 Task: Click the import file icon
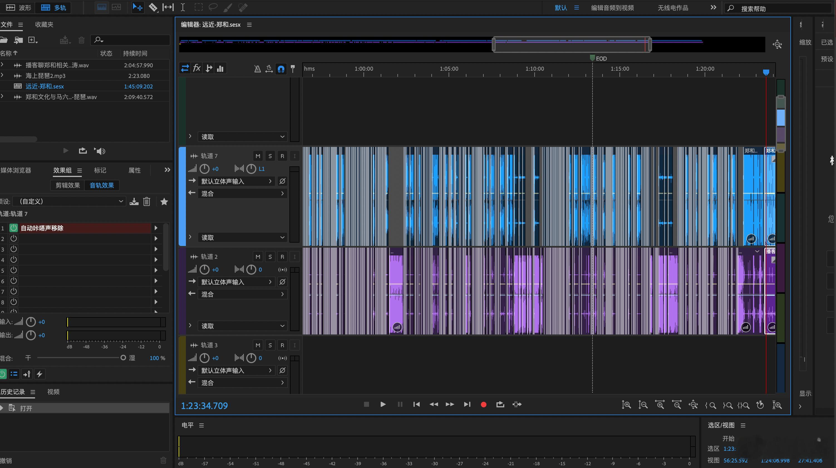click(18, 40)
